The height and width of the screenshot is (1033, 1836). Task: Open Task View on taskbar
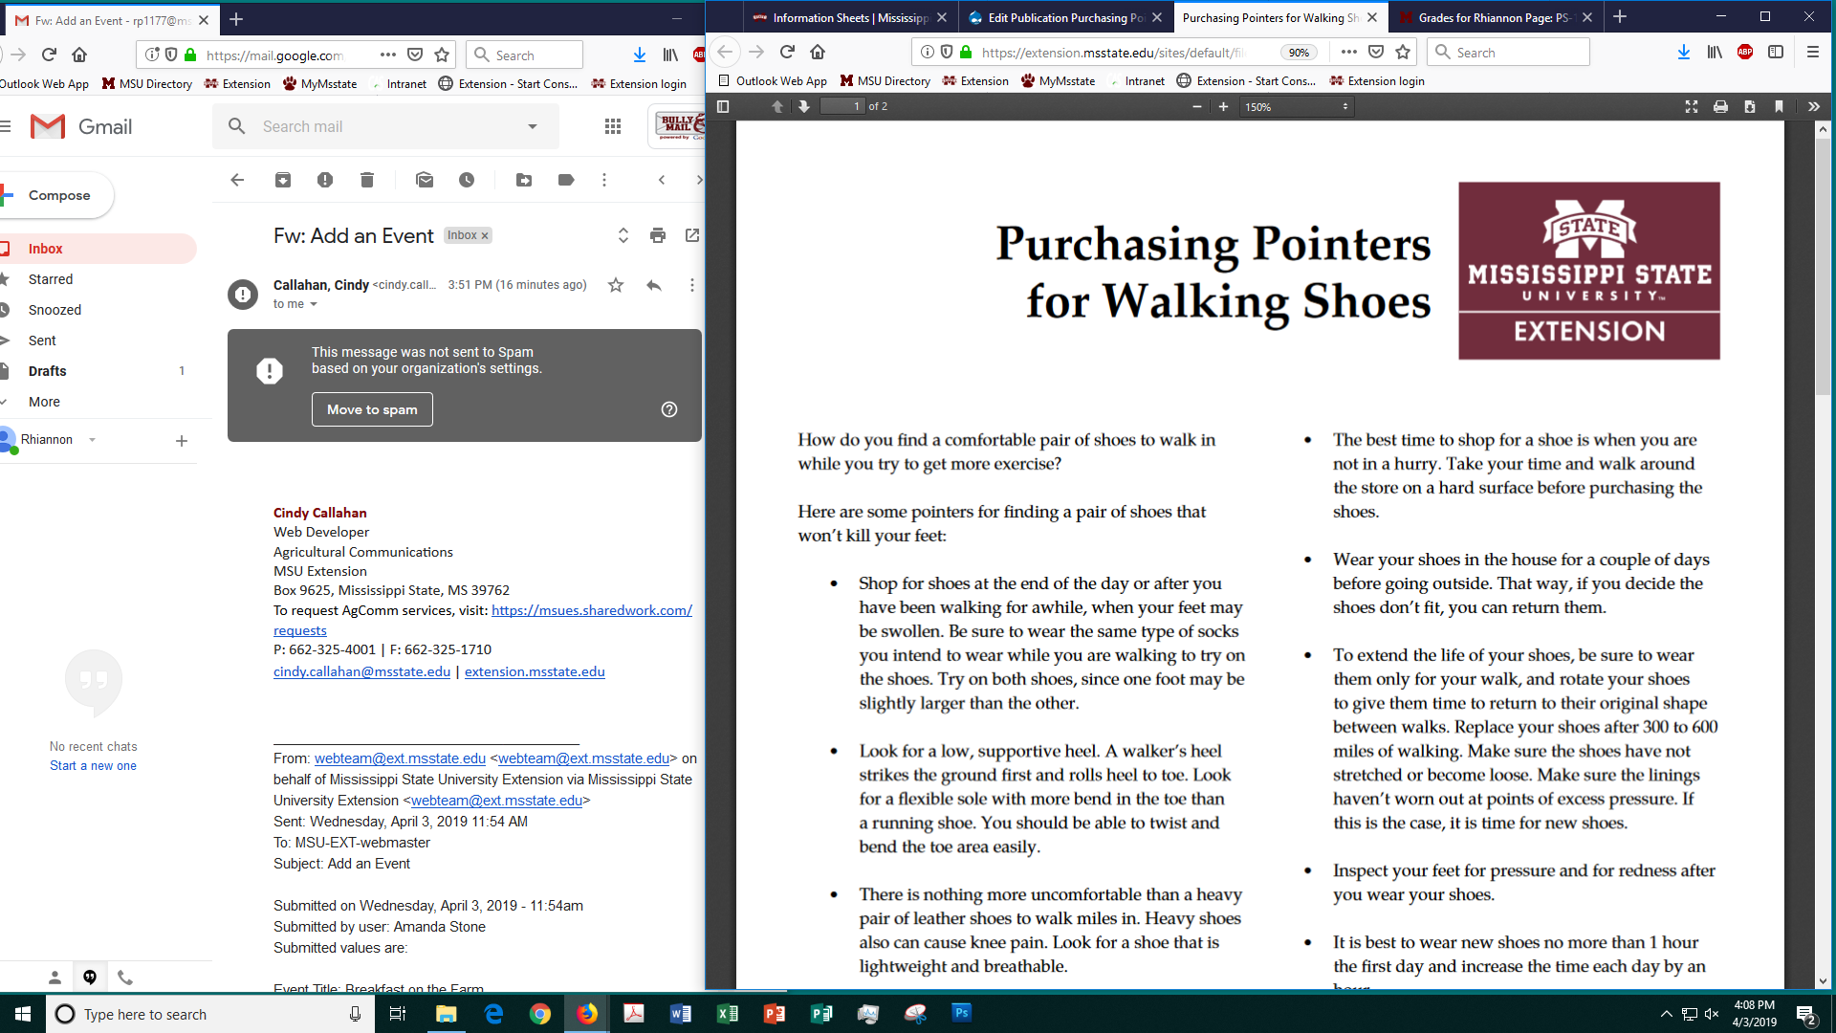coord(398,1014)
